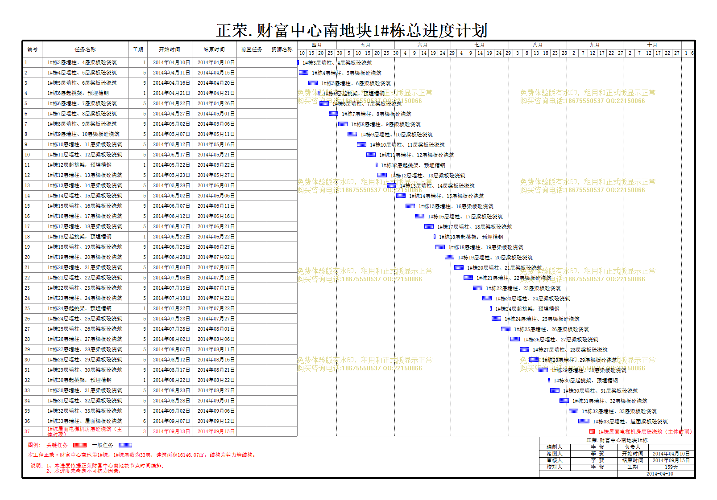The height and width of the screenshot is (500, 717).
Task: Click note 1 本进度依据正荣财富中心南地块节点时间编排
Action: 104,466
